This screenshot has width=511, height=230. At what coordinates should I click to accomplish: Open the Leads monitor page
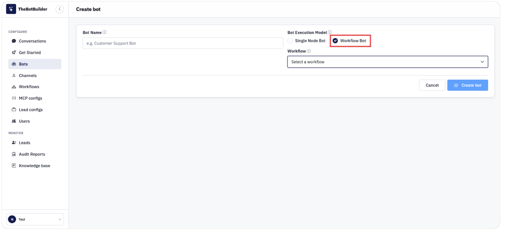35,143
